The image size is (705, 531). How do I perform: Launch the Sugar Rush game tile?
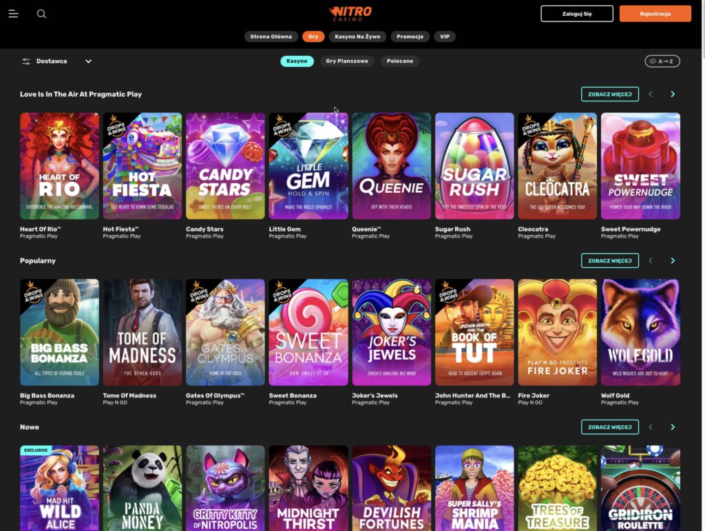[474, 165]
